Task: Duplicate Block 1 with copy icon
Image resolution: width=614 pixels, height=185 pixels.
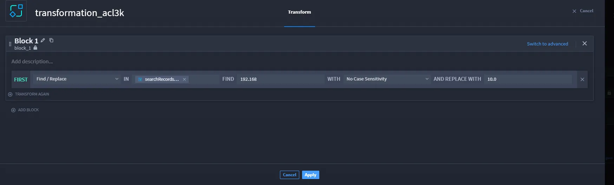Action: click(x=51, y=40)
